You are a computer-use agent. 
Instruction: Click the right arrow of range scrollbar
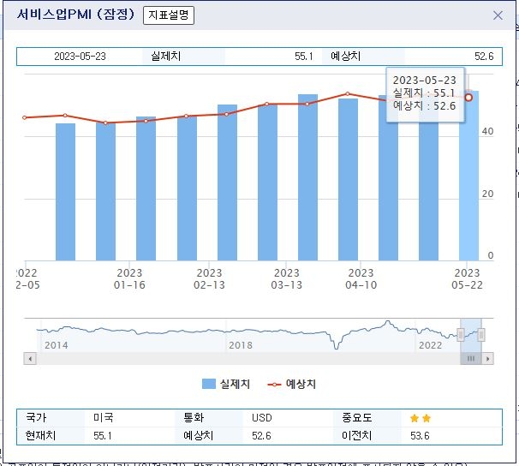[487, 359]
